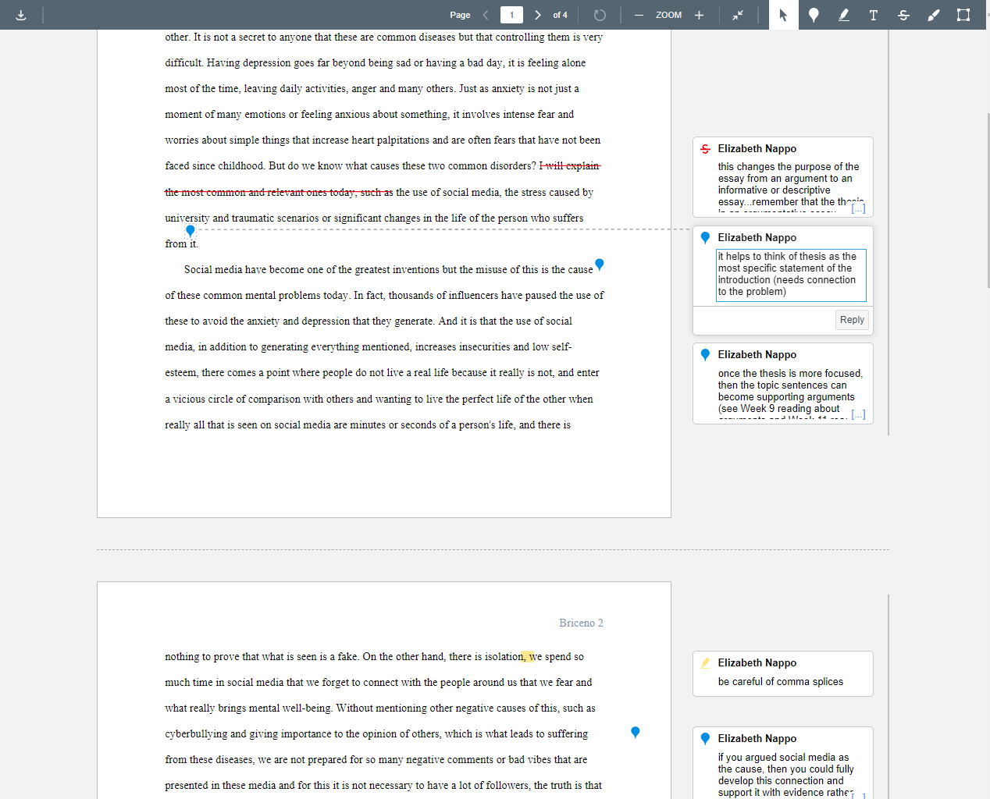Click the ZOOM label in toolbar
Viewport: 990px width, 799px height.
click(x=668, y=15)
